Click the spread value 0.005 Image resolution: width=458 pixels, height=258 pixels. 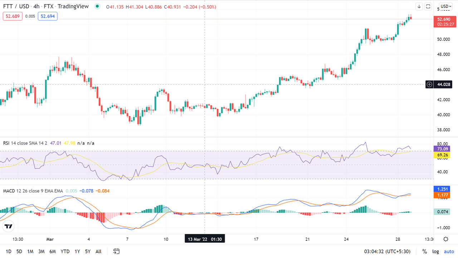(30, 16)
